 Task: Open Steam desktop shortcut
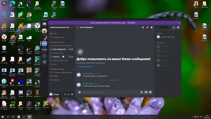29,60
